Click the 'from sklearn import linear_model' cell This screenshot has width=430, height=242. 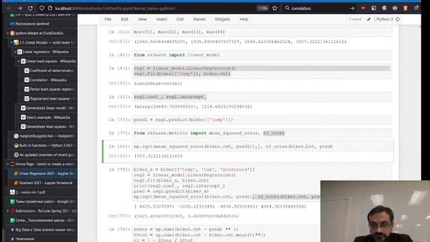click(x=262, y=55)
